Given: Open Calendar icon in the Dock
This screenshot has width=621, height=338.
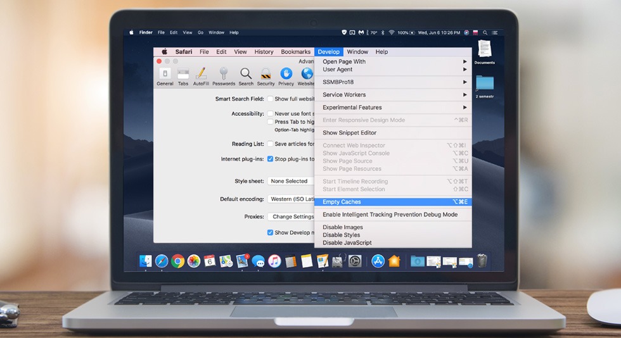Looking at the screenshot, I should point(210,261).
